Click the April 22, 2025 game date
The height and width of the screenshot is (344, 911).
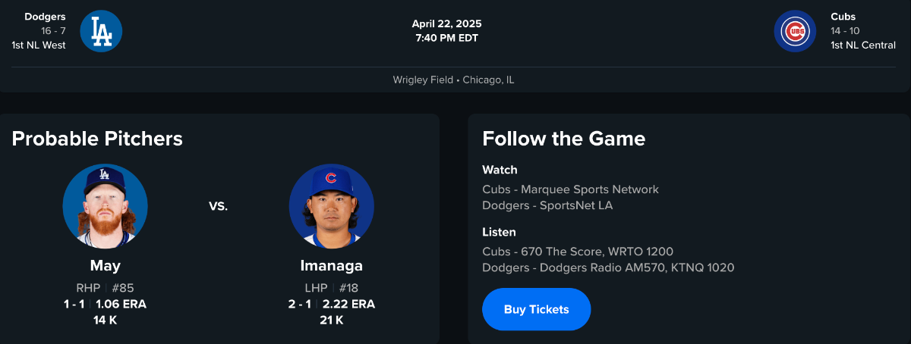pos(446,23)
